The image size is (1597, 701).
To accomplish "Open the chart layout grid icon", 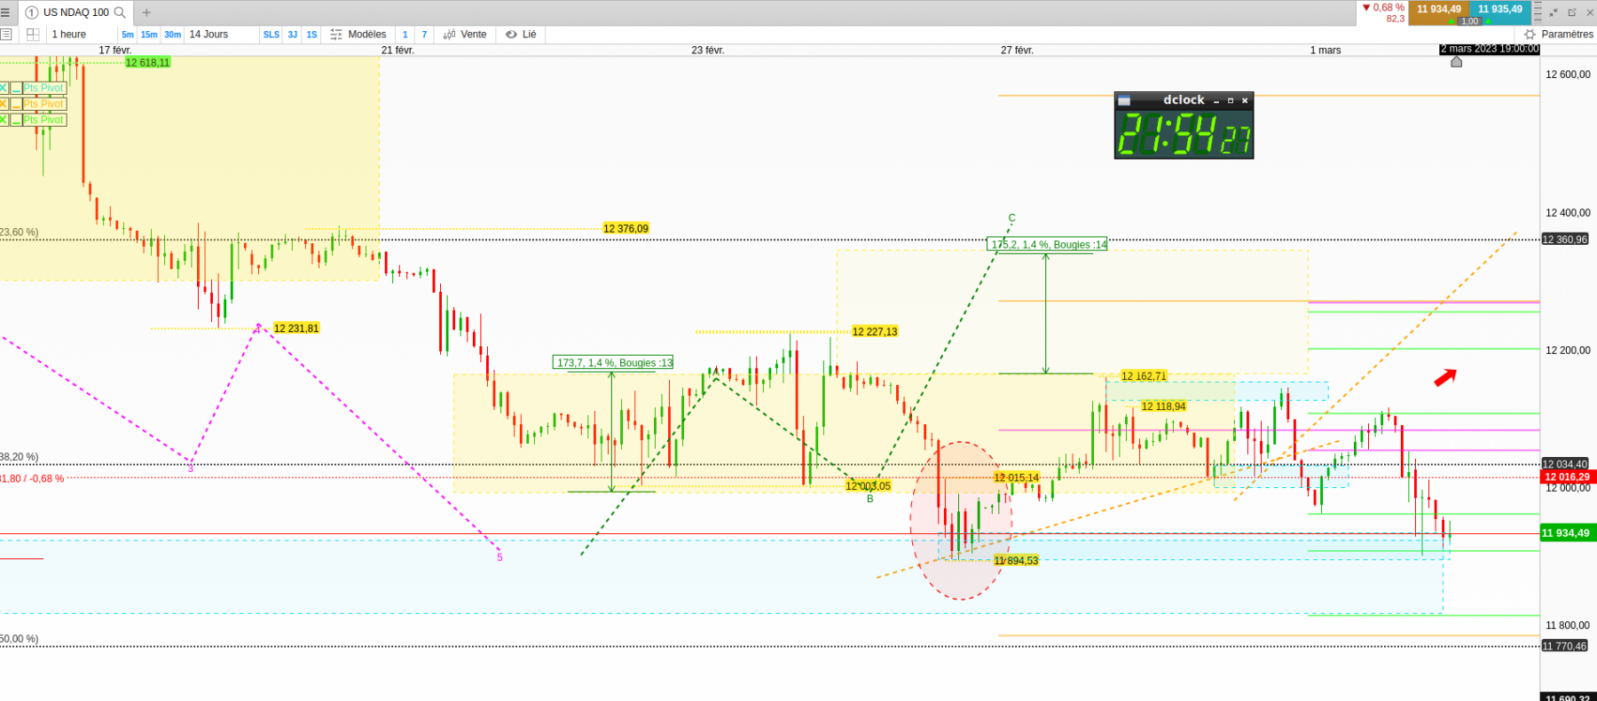I will coord(33,35).
